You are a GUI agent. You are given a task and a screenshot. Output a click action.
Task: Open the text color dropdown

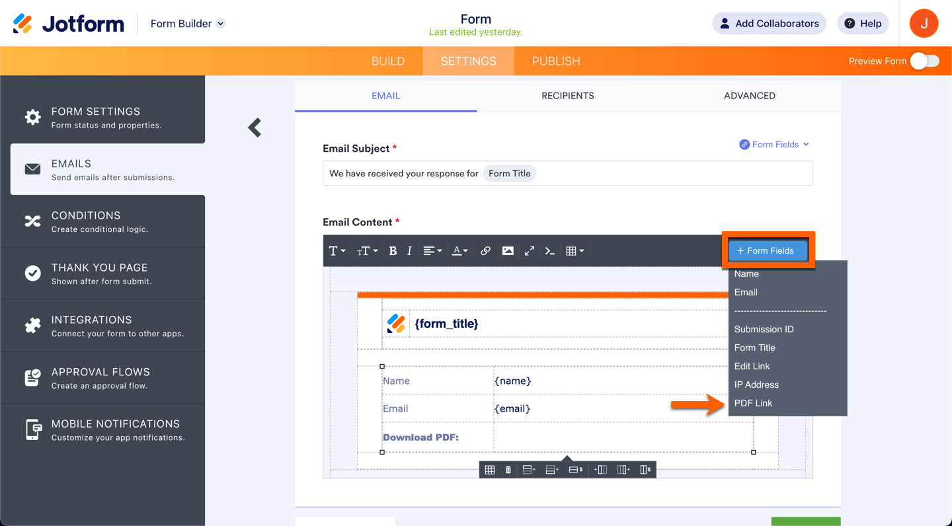point(460,251)
